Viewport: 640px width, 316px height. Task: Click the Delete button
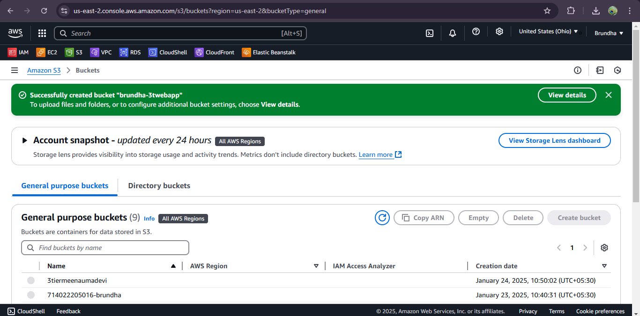523,218
